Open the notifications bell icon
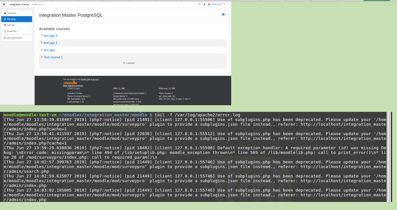This screenshot has width=397, height=210. point(204,4)
